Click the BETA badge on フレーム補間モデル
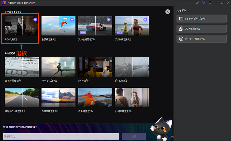The width and height of the screenshot is (231, 141). 83,32
